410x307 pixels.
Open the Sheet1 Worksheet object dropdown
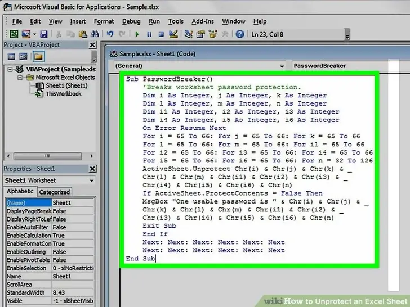[x=92, y=180]
